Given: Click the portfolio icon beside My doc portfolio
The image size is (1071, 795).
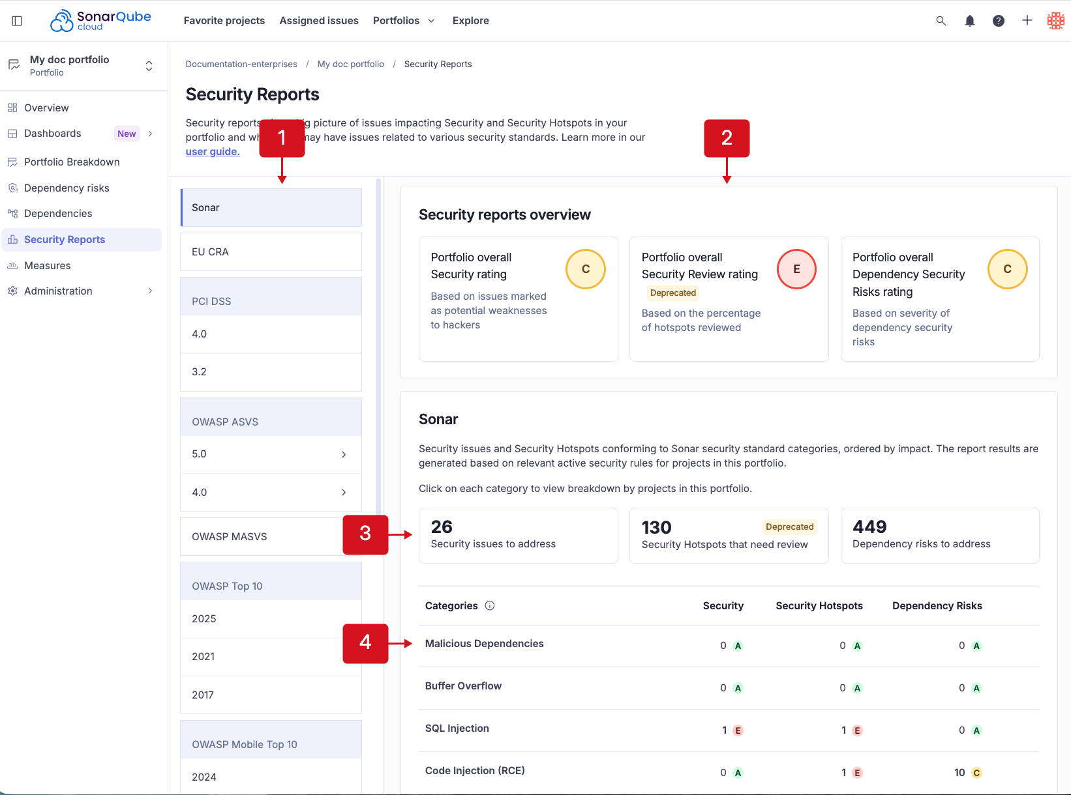Looking at the screenshot, I should click(x=14, y=65).
